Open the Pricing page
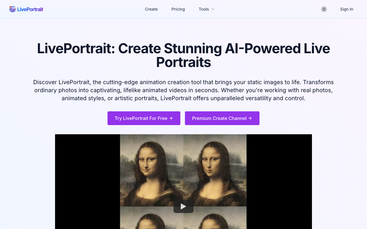Image resolution: width=367 pixels, height=229 pixels. pos(178,9)
